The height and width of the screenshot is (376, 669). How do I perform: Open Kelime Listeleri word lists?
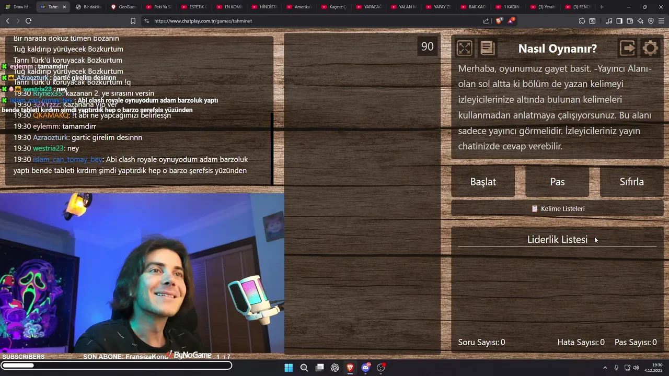pos(557,208)
